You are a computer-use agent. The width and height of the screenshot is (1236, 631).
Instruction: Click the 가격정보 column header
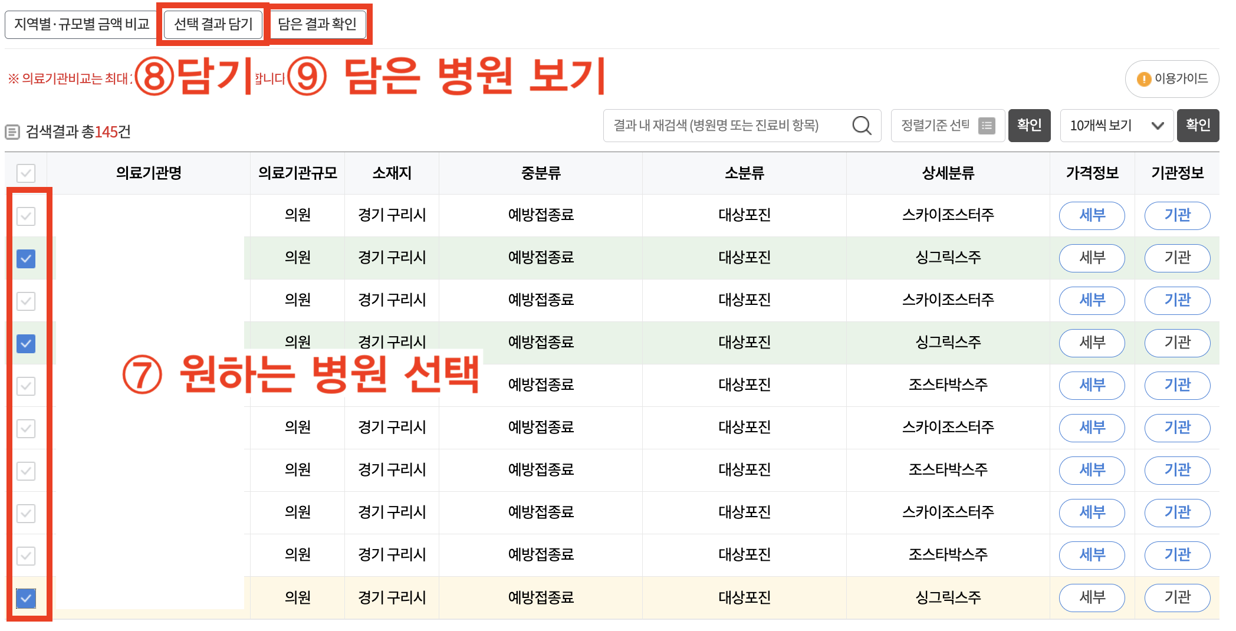click(1092, 173)
